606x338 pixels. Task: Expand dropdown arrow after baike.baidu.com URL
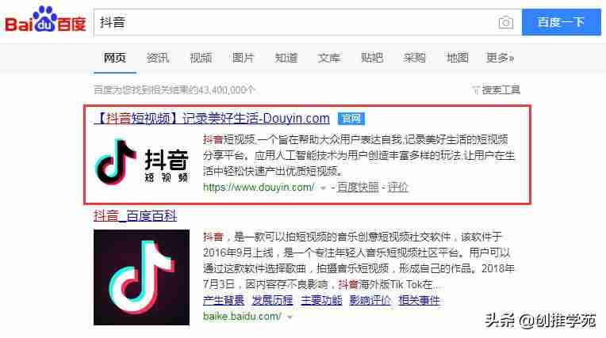click(290, 317)
